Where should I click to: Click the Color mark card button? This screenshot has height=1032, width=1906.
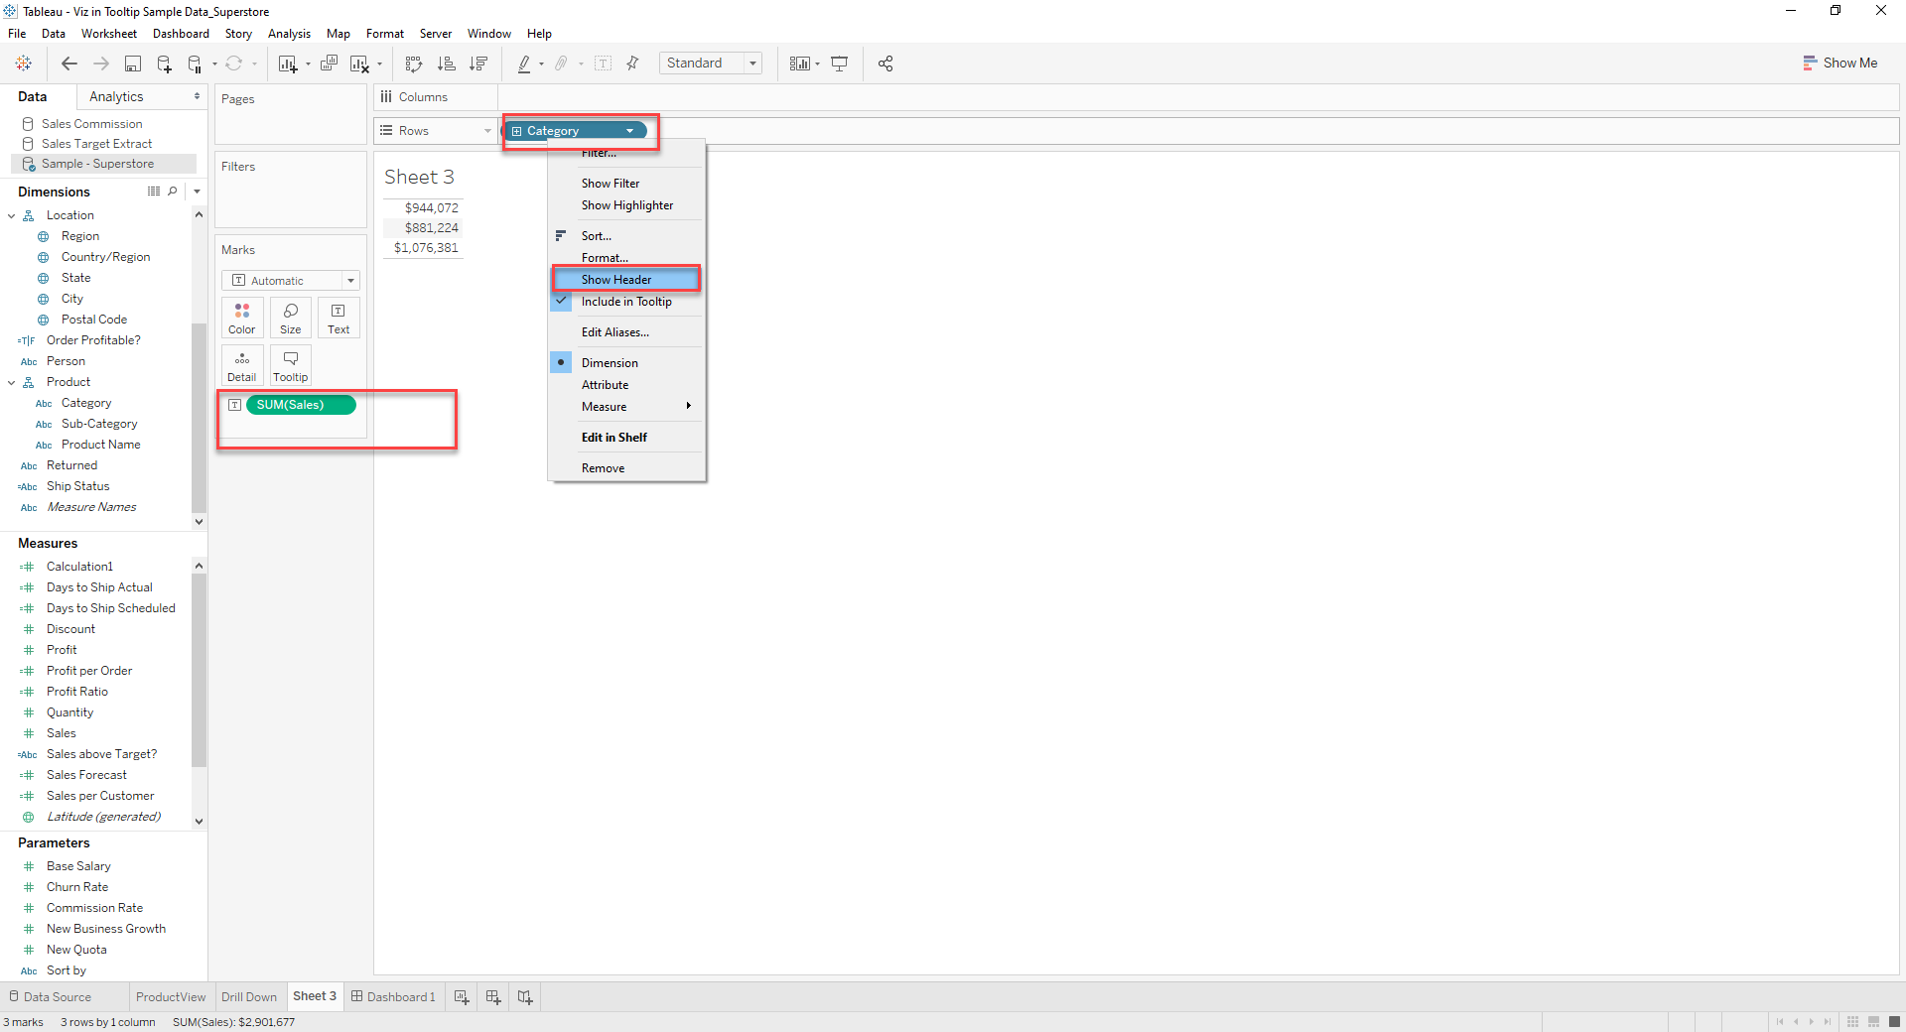(x=242, y=318)
